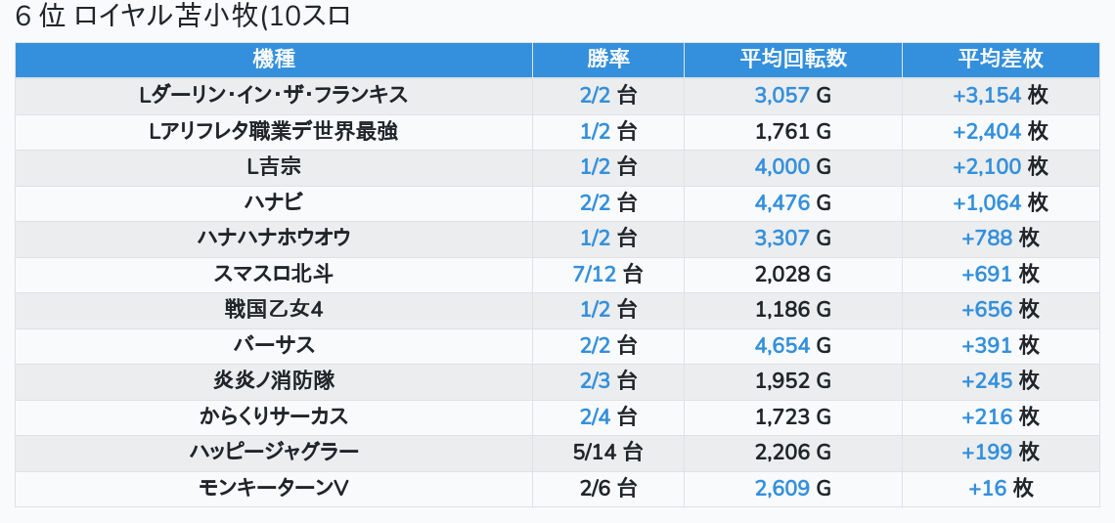1115x523 pixels.
Task: Select the 炎炎ノ消防隊 row name
Action: point(274,381)
